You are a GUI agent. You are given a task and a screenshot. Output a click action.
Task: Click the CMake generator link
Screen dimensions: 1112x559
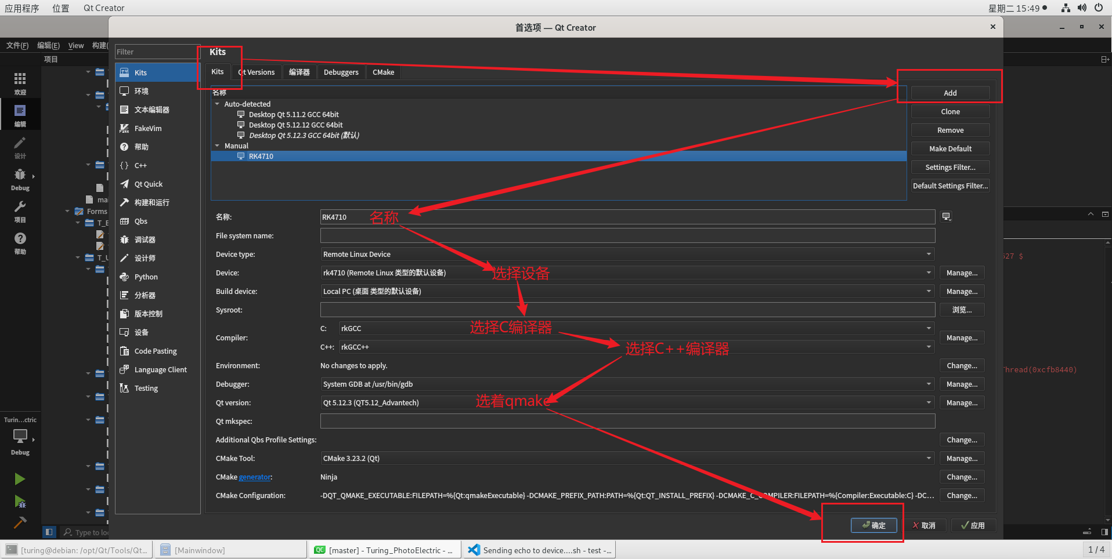[255, 477]
